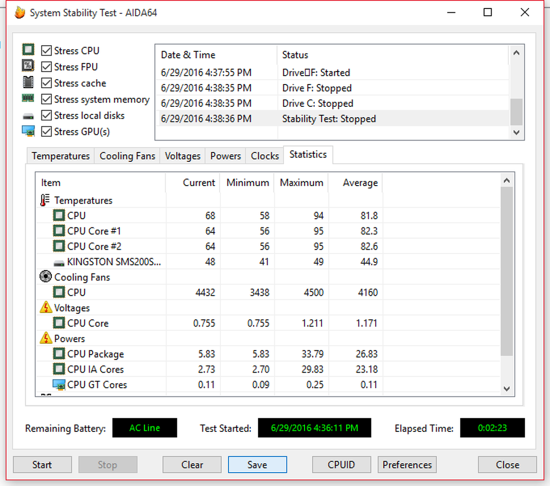Screen dimensions: 550x486
Task: Uncheck the Stress FPU checkbox
Action: tap(46, 66)
